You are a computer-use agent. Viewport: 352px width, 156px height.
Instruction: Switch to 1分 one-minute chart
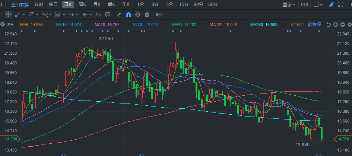pos(140,4)
